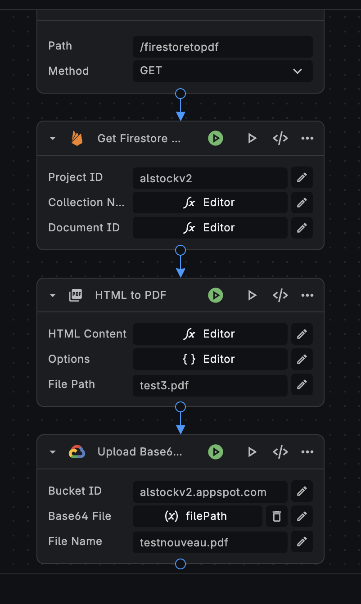
Task: Click output connector circle below Upload Base64 node
Action: 180,563
